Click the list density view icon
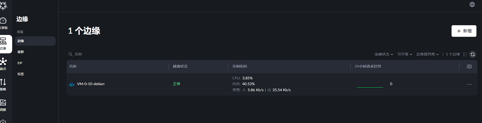This screenshot has height=123, width=482. [x=465, y=54]
